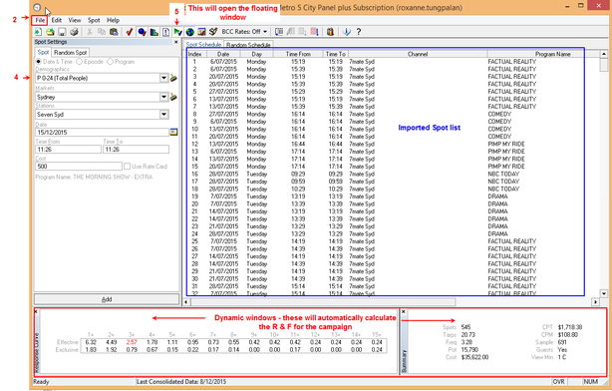Click the Save floppy disk toolbar icon
Viewport: 612px width, 391px height.
pyautogui.click(x=62, y=32)
